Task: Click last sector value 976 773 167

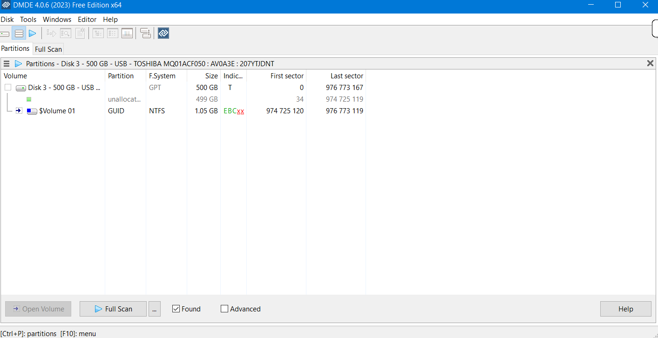Action: (x=345, y=88)
